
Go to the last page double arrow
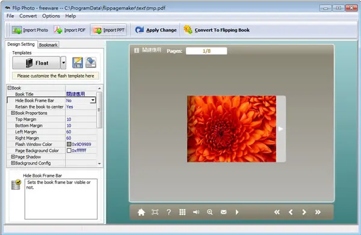[x=318, y=212]
